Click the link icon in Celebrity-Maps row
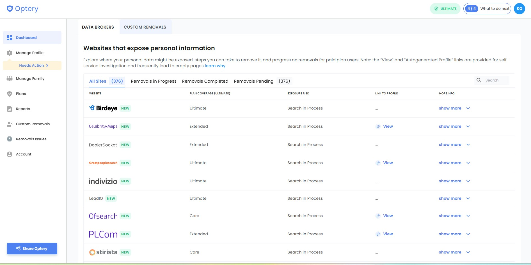 click(x=378, y=127)
